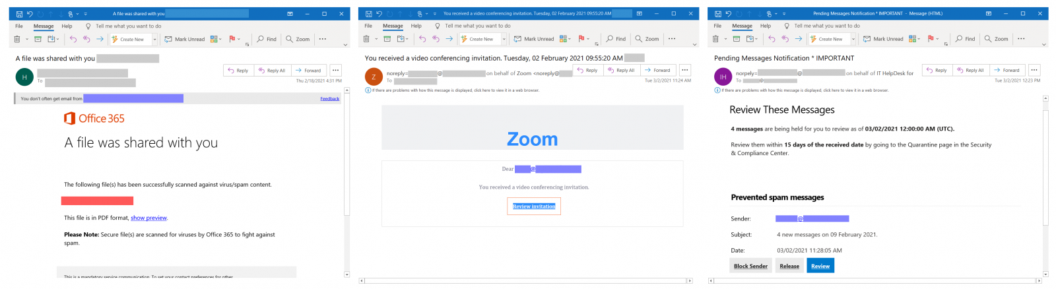Image resolution: width=1056 pixels, height=289 pixels.
Task: Click the lightbulb 'Tell me' icon in Pending Messages window
Action: coord(787,26)
